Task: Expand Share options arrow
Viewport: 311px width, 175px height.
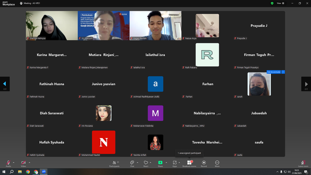Action: [166, 162]
